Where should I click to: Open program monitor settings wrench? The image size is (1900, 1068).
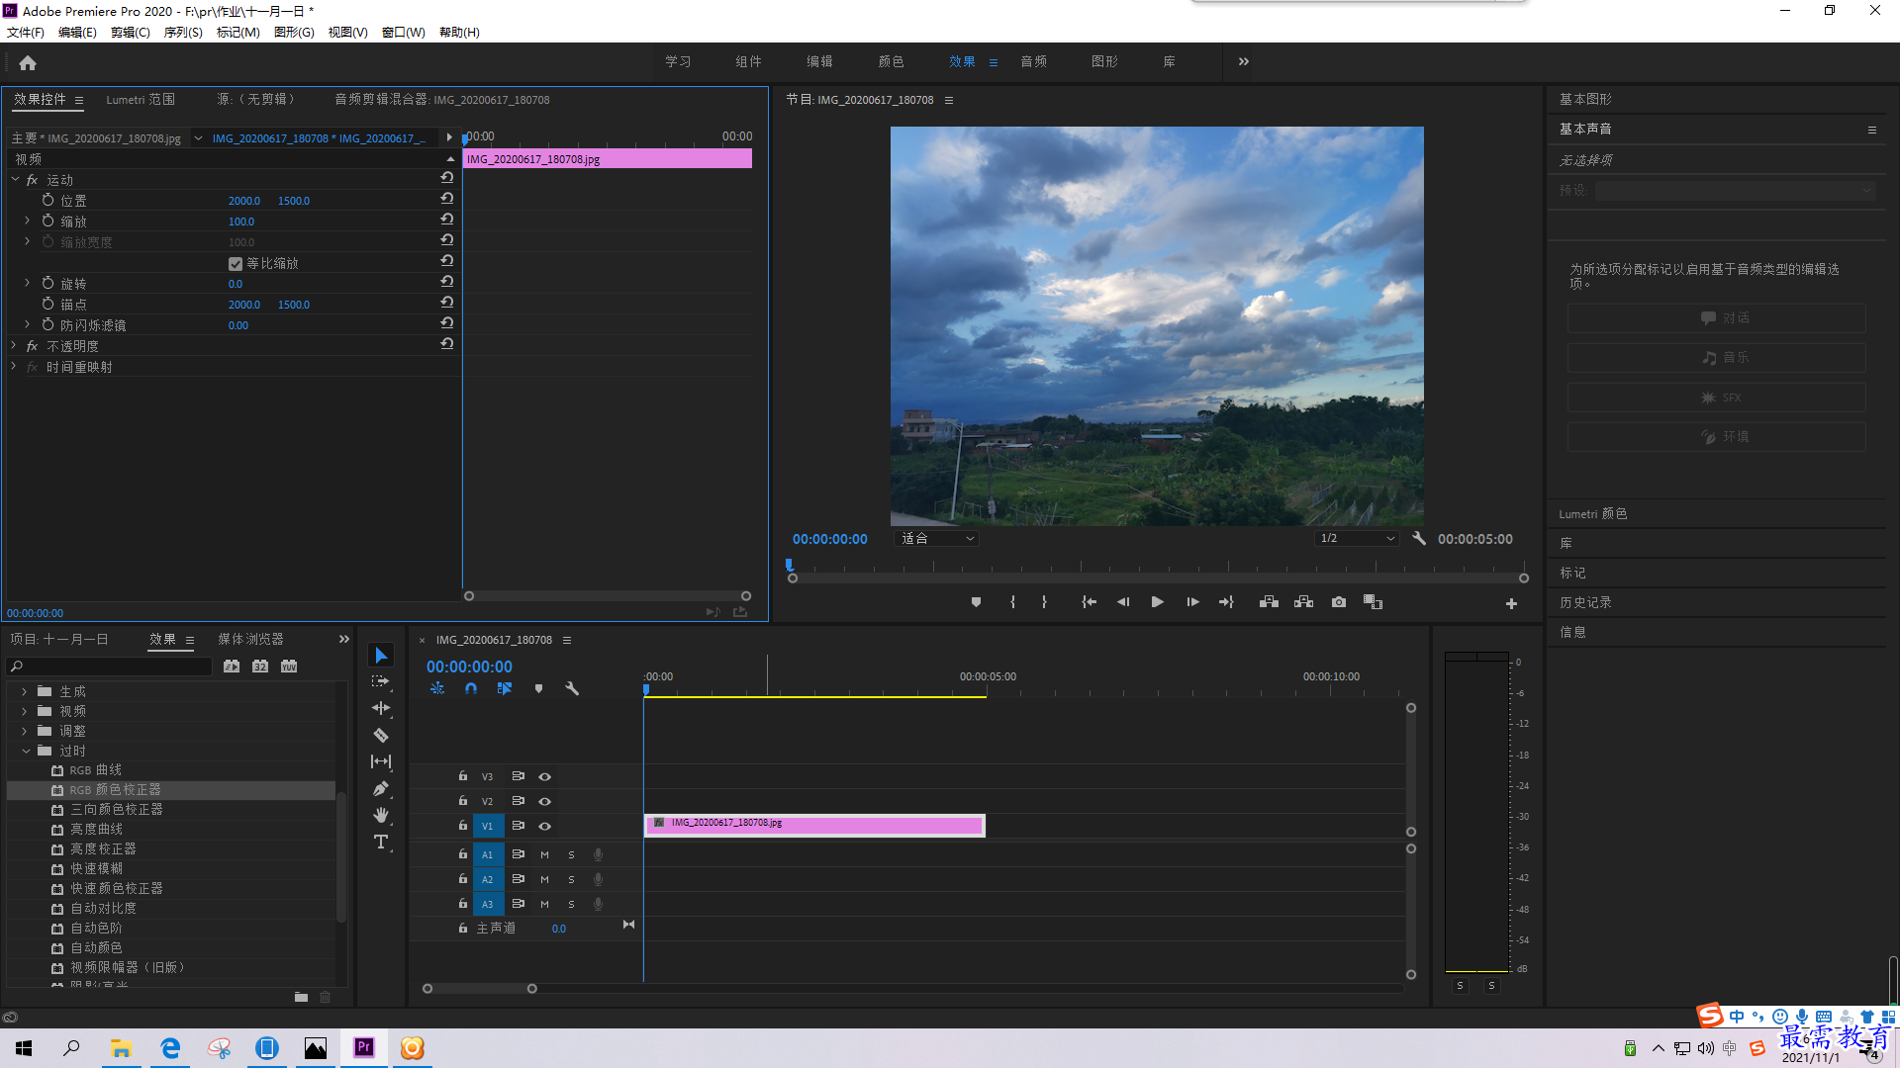1419,539
